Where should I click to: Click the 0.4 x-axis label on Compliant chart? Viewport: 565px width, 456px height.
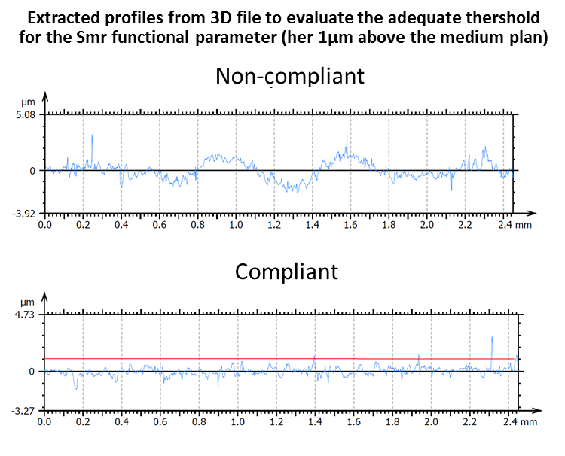tap(121, 422)
